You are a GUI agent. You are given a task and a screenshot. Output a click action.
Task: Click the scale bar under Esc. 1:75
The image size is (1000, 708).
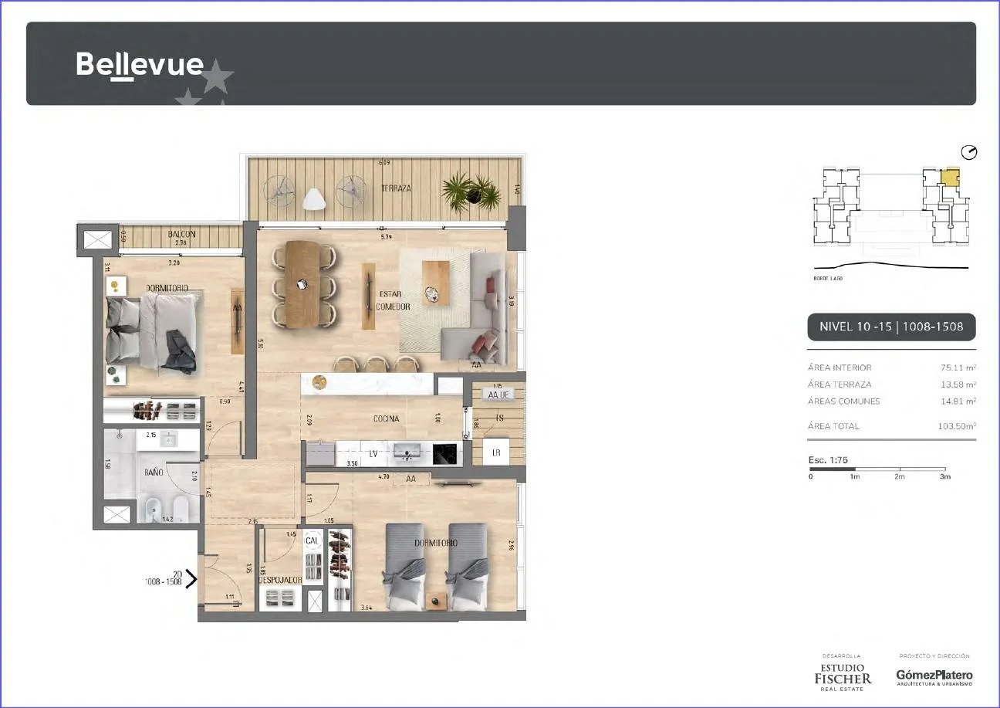point(877,468)
